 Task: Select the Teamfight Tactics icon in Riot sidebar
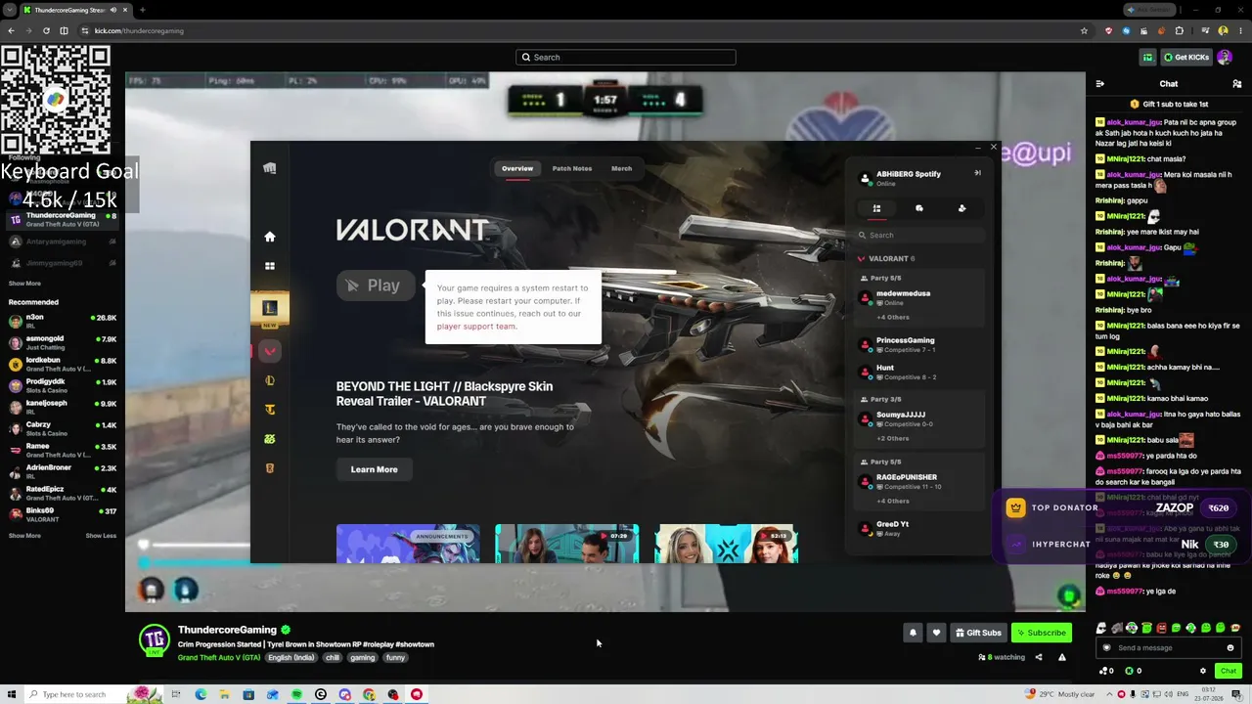coord(270,410)
